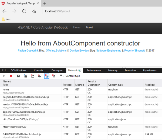
Task: Visit the Software Engineering blog link
Action: tap(109, 51)
